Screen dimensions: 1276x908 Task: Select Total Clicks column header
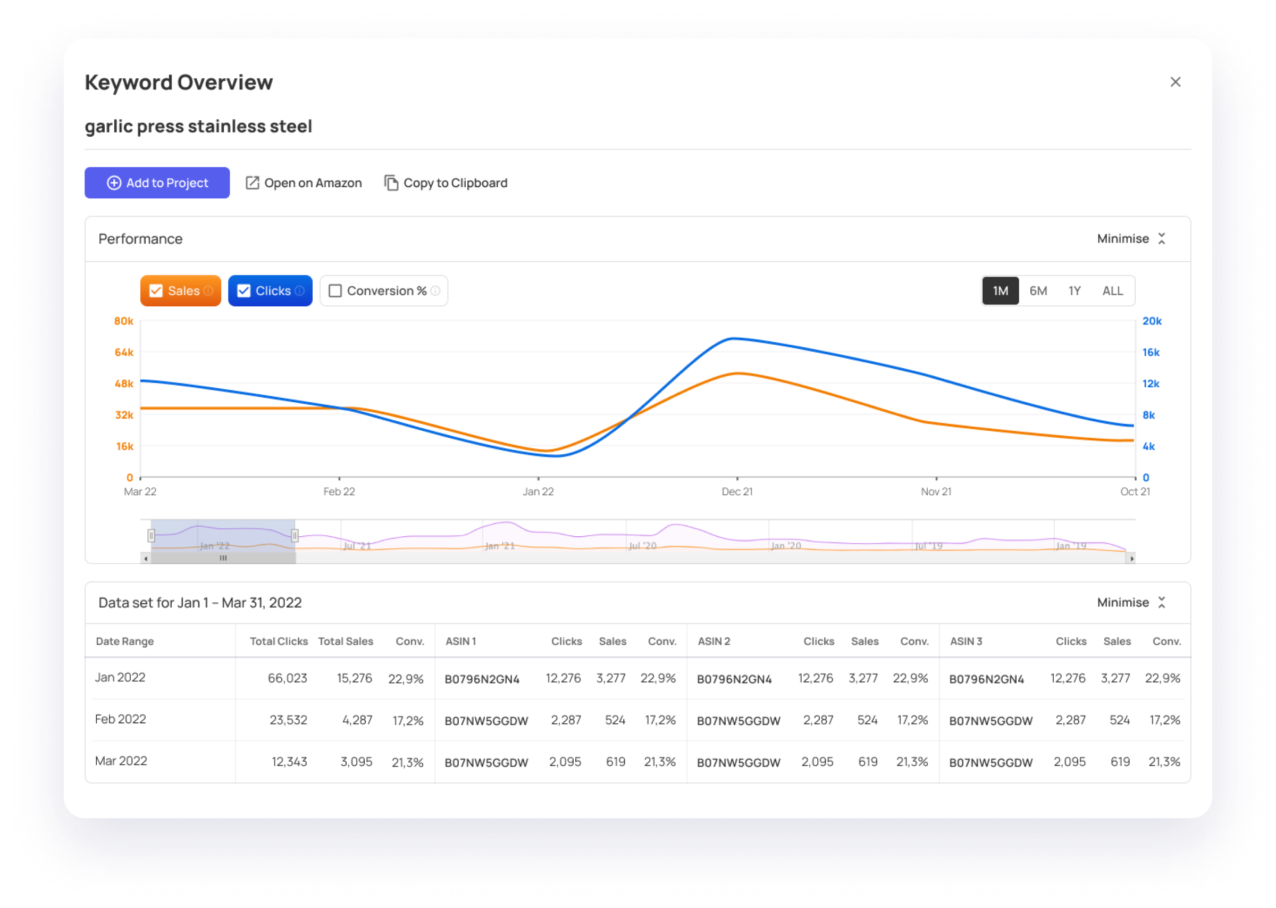(278, 642)
